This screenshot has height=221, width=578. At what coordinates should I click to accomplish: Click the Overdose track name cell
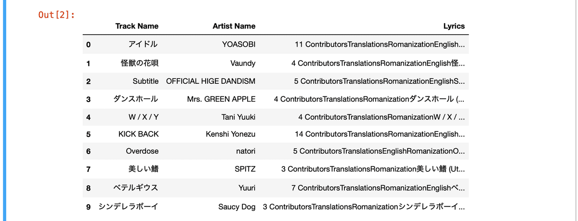[x=142, y=151]
